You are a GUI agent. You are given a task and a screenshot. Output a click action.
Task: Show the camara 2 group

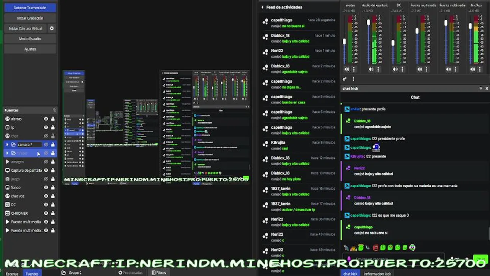coord(46,145)
